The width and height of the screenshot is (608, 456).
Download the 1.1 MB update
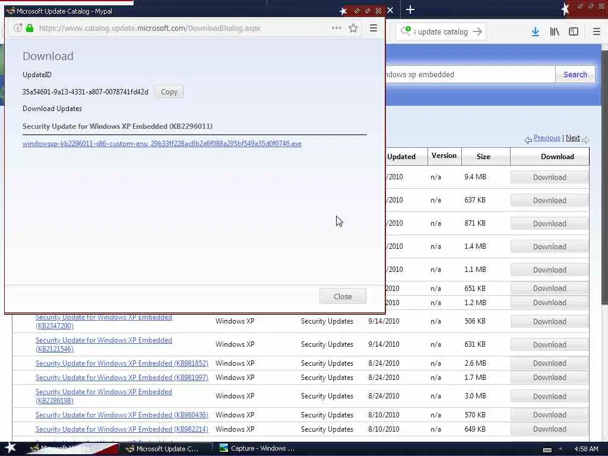(x=549, y=270)
